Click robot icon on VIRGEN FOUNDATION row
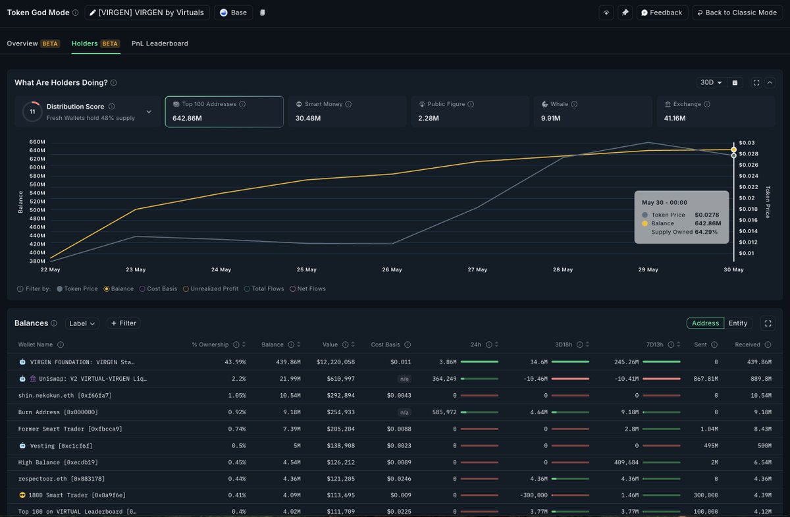This screenshot has height=517, width=790. (x=22, y=362)
